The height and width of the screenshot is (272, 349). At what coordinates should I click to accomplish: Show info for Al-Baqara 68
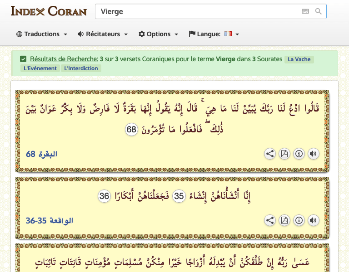[x=299, y=154]
